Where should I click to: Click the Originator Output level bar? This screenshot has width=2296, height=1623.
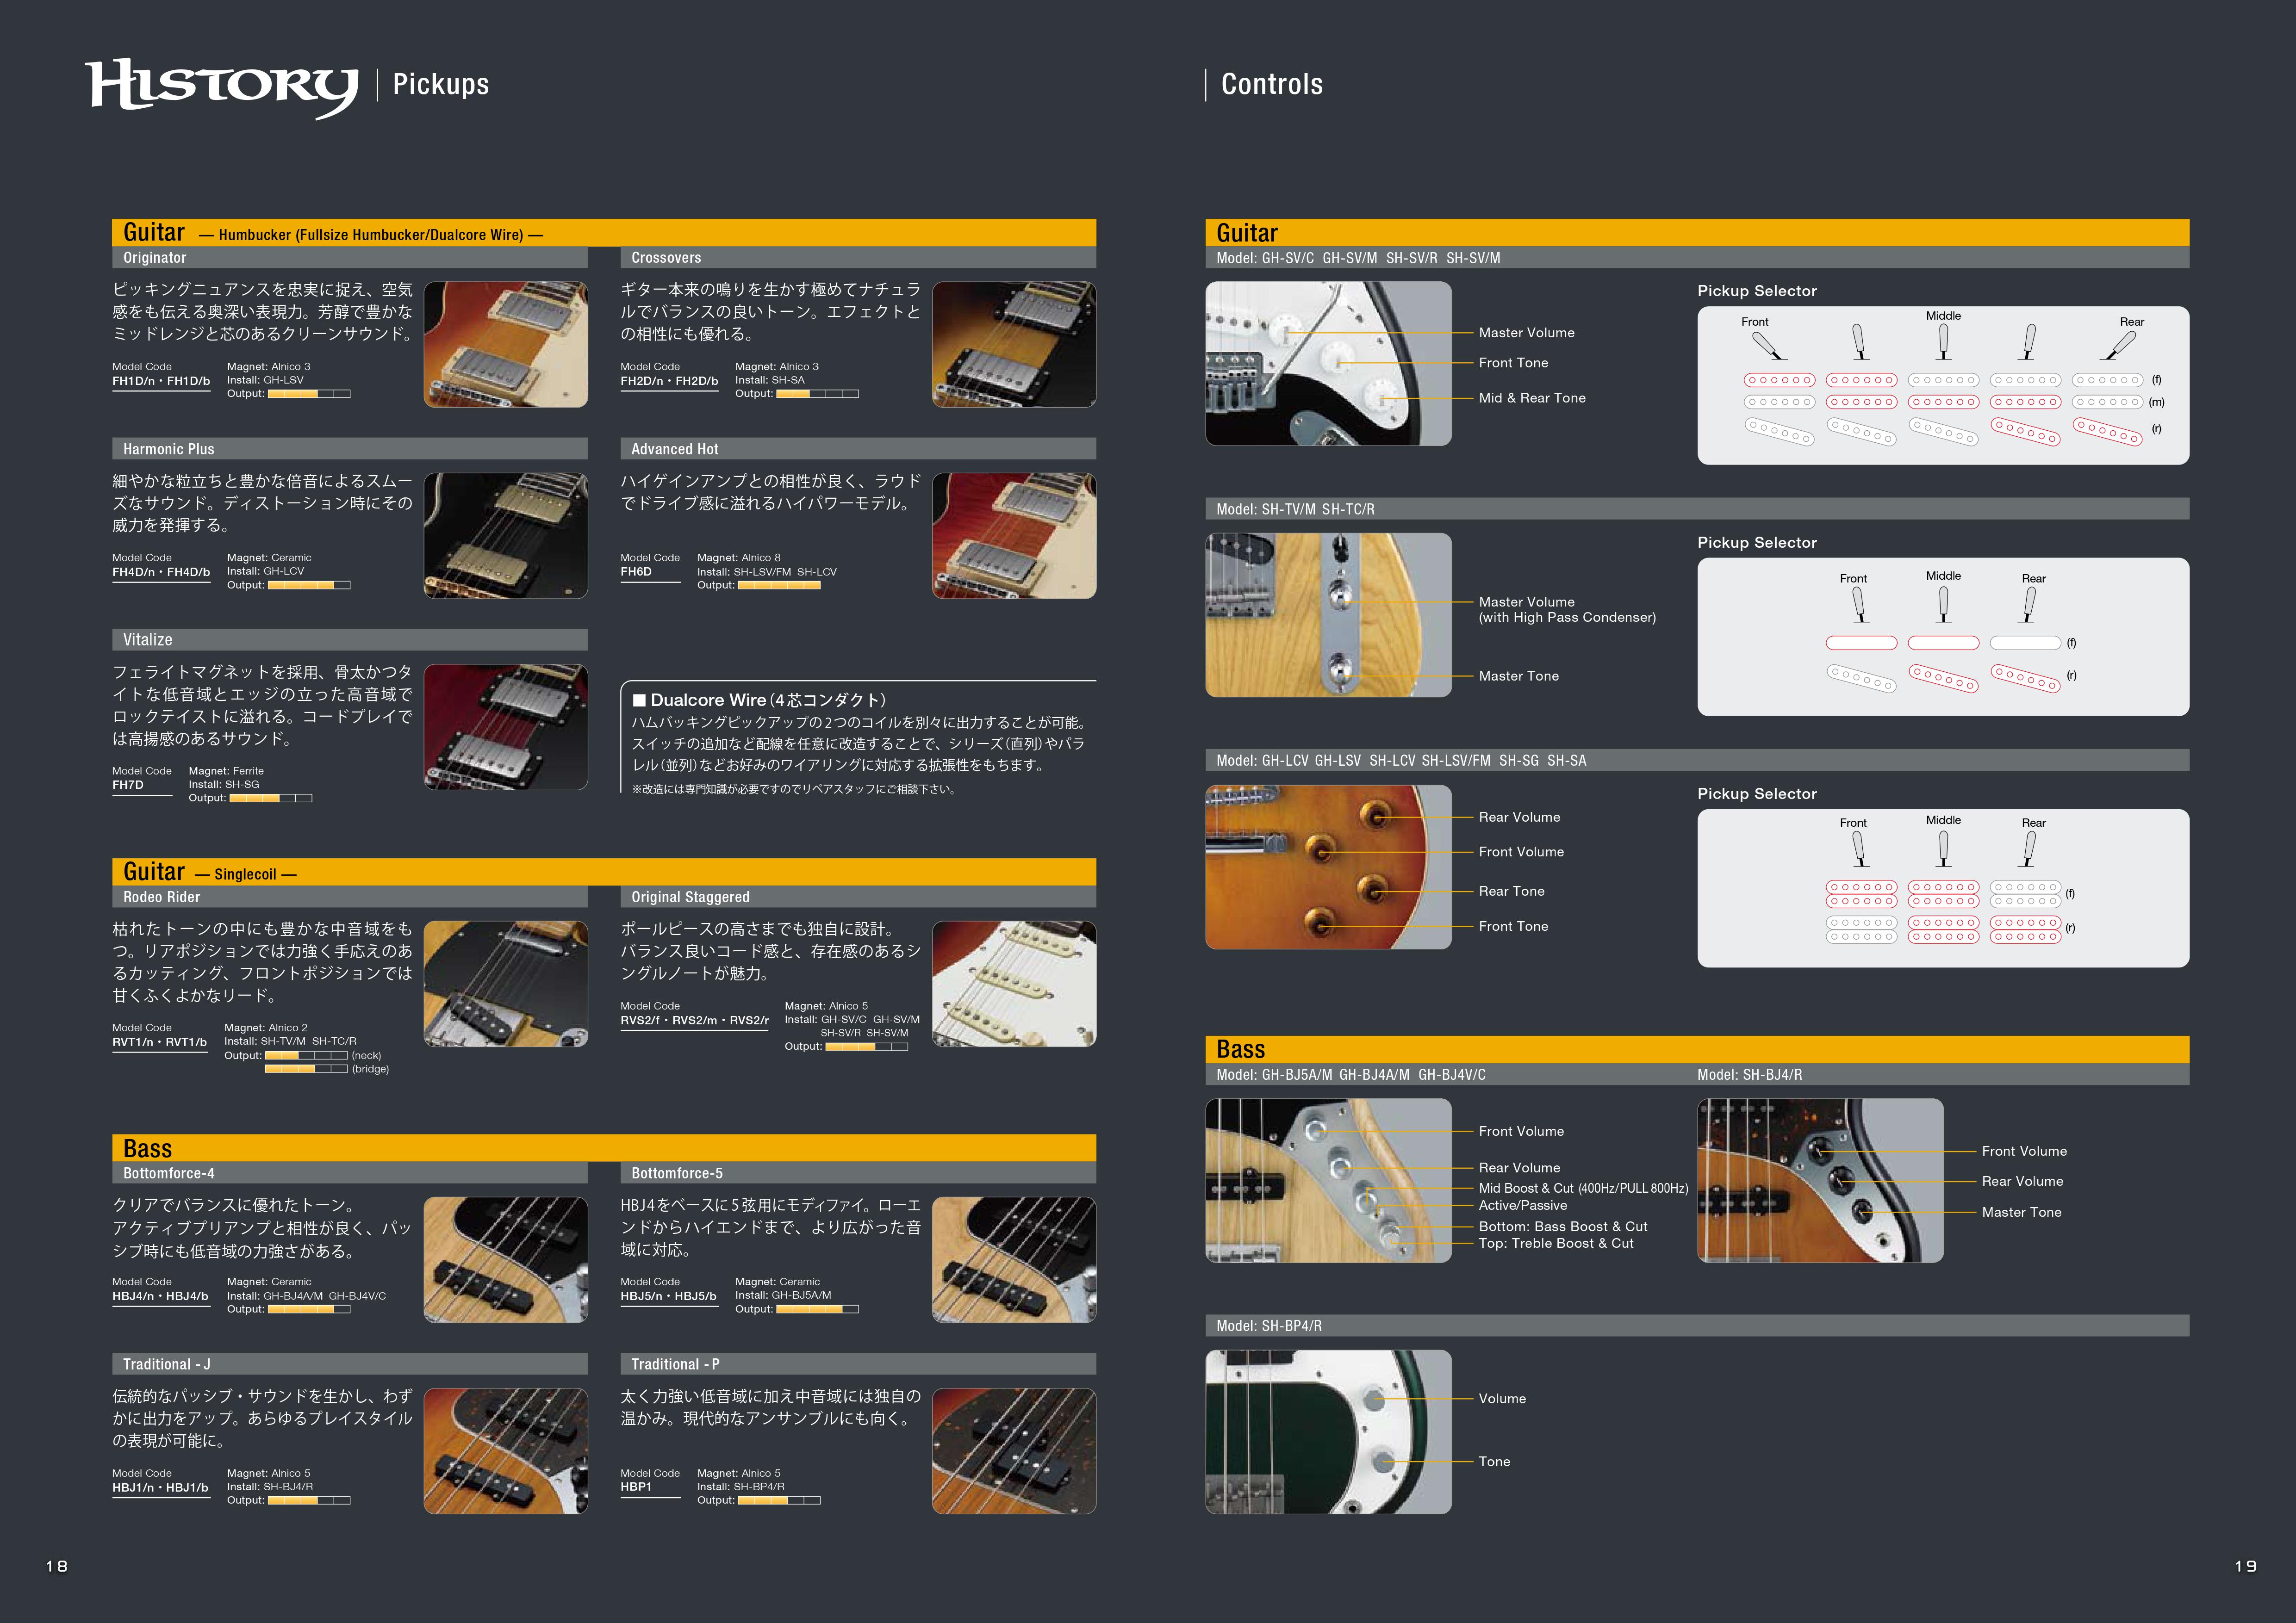[x=309, y=394]
